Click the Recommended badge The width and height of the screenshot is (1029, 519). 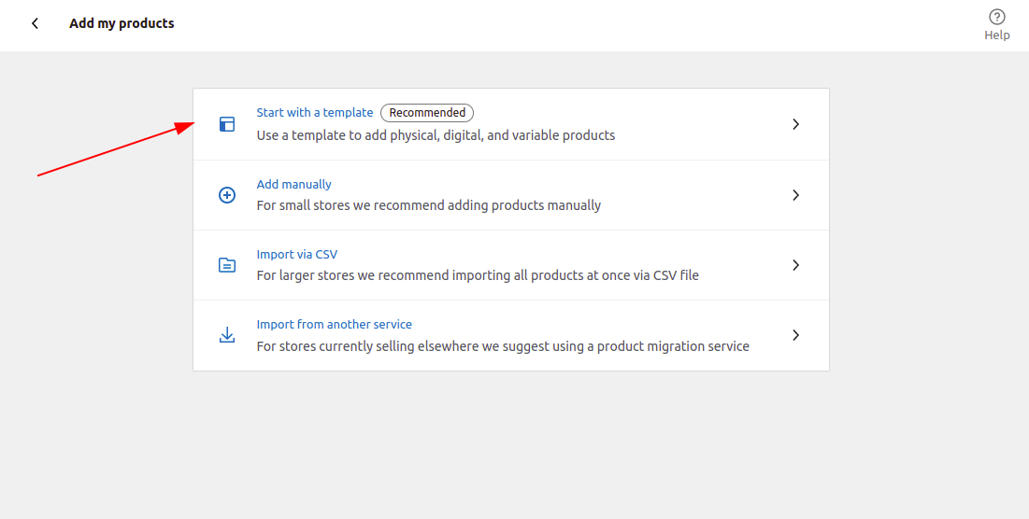coord(427,113)
